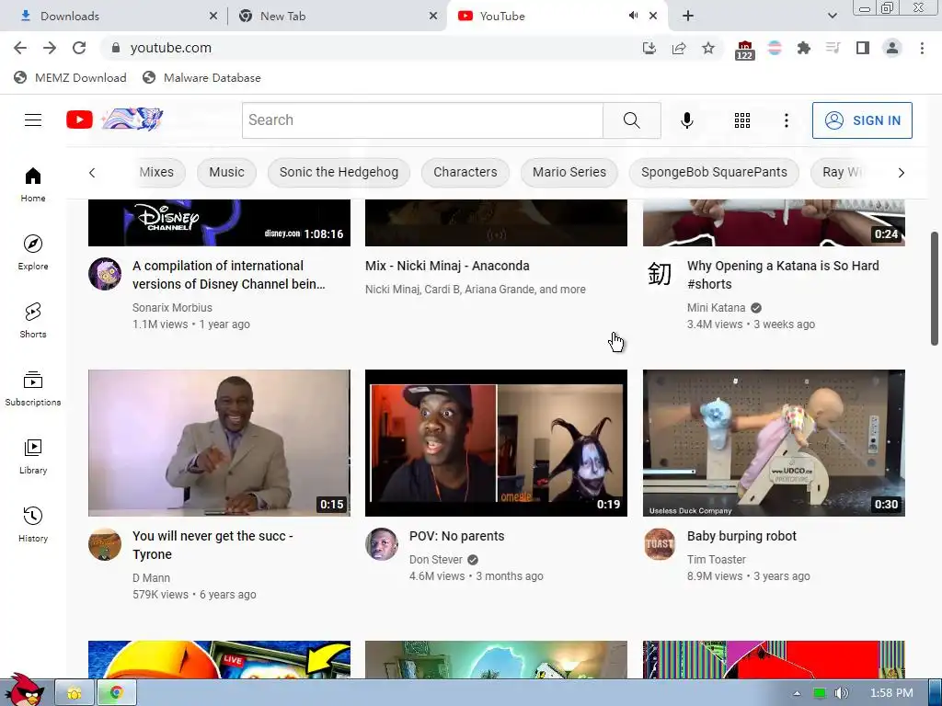Show hidden system tray icons arrow
942x706 pixels.
click(797, 693)
